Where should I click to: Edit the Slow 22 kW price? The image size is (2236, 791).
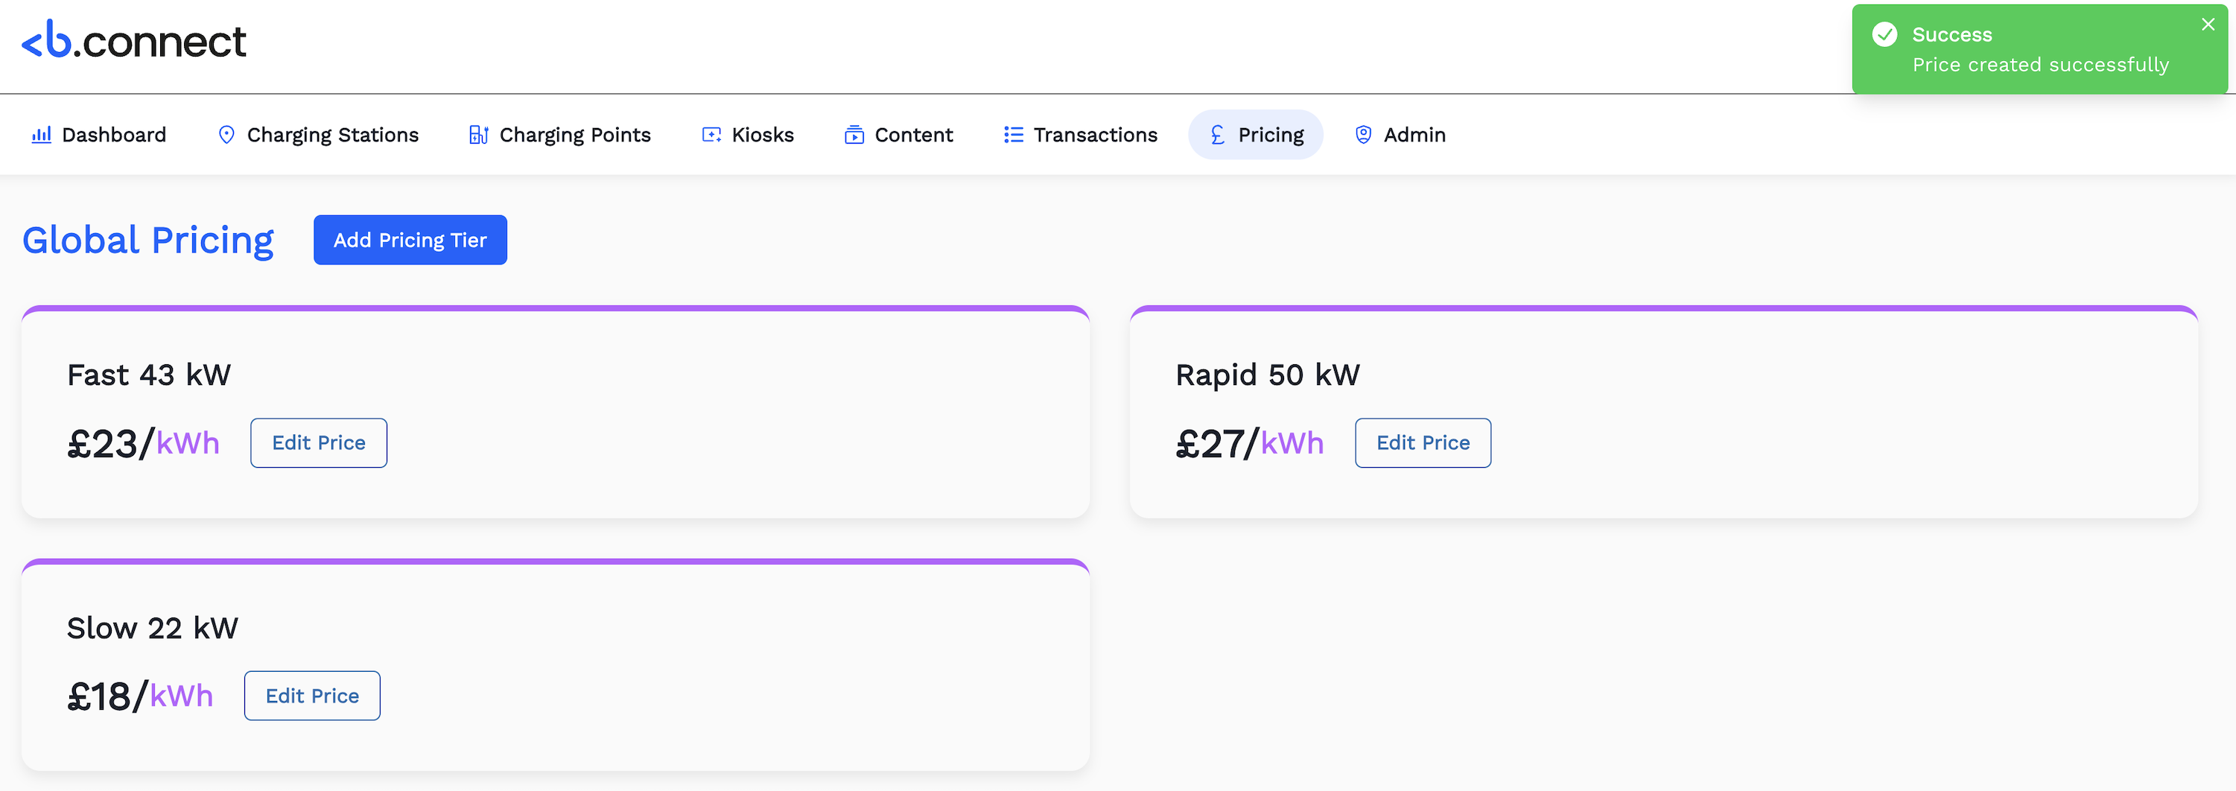coord(311,696)
